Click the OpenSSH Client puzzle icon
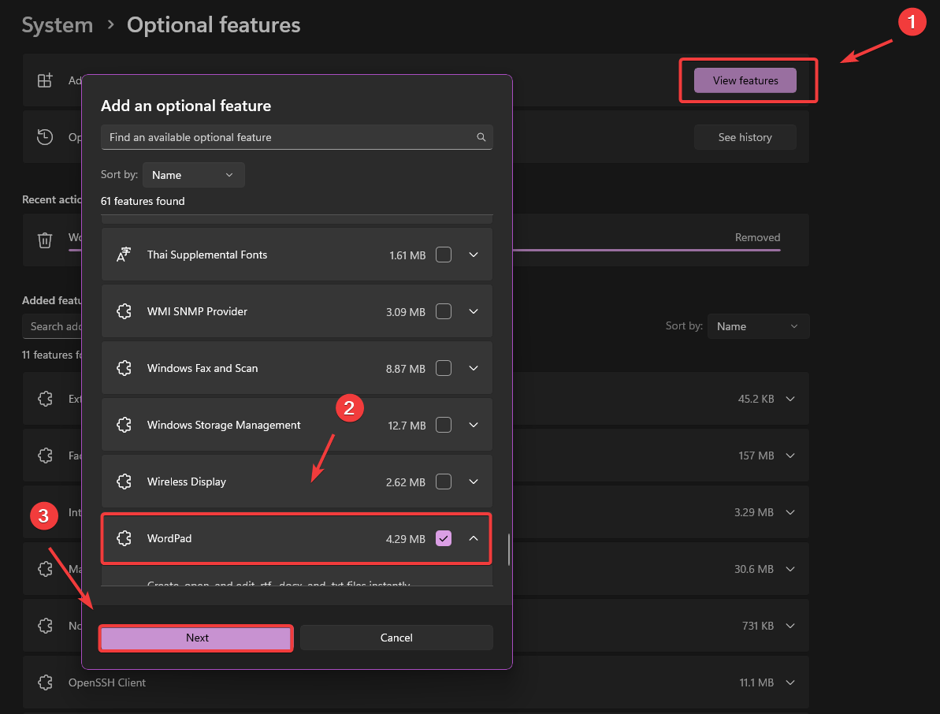This screenshot has height=714, width=940. tap(46, 682)
